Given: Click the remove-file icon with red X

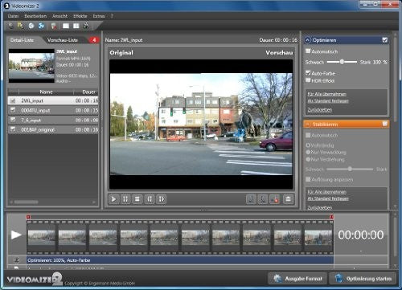Looking at the screenshot, I should point(54,26).
